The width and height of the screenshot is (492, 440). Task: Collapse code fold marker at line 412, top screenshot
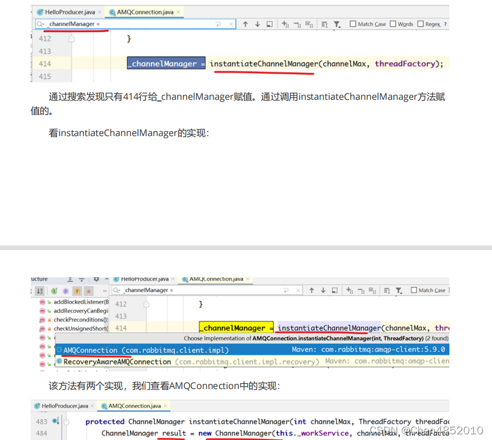click(x=72, y=39)
